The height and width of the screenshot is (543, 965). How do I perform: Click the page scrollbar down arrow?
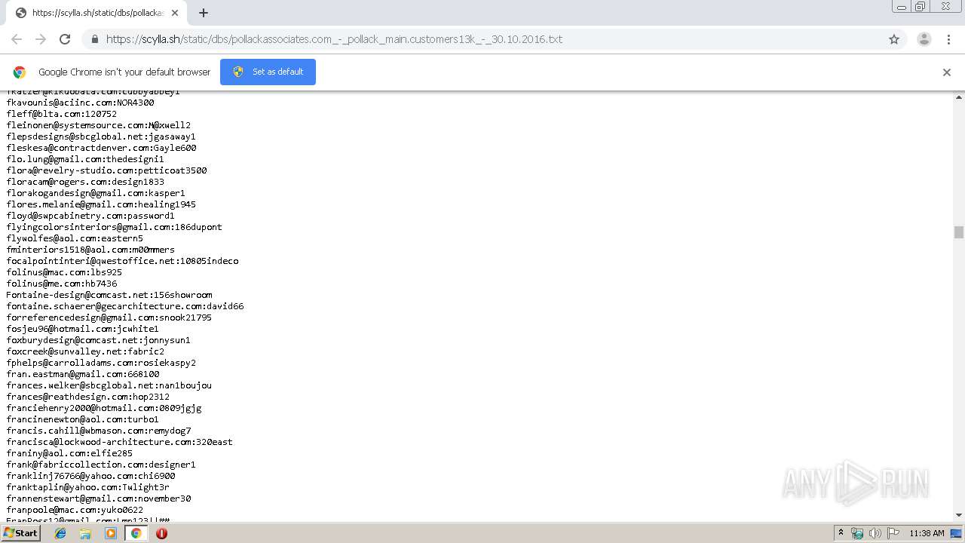pyautogui.click(x=959, y=515)
